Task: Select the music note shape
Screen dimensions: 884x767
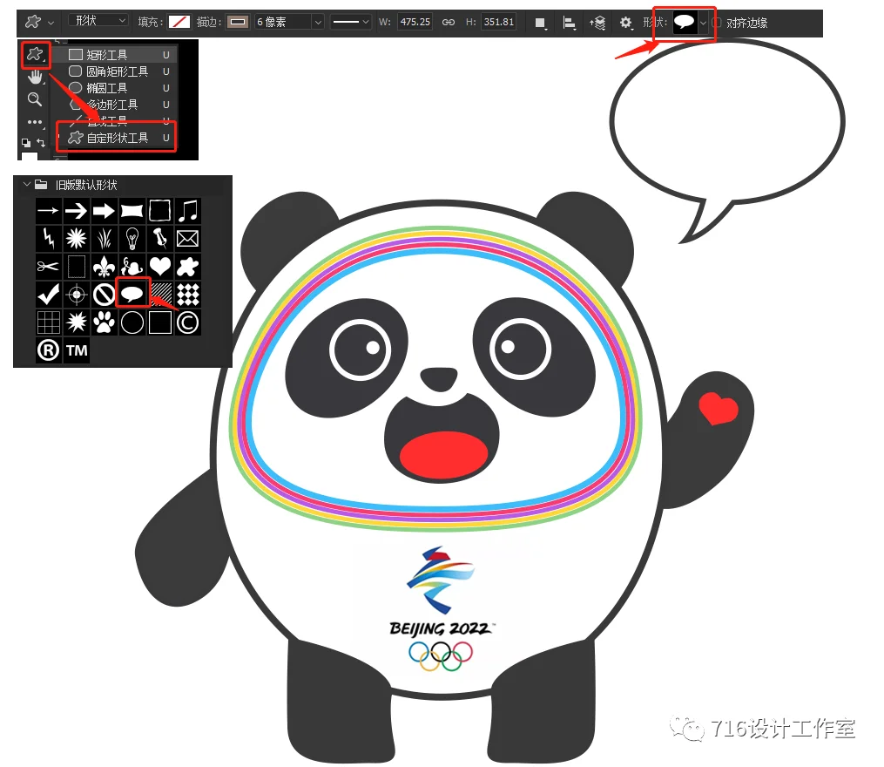Action: (x=188, y=211)
